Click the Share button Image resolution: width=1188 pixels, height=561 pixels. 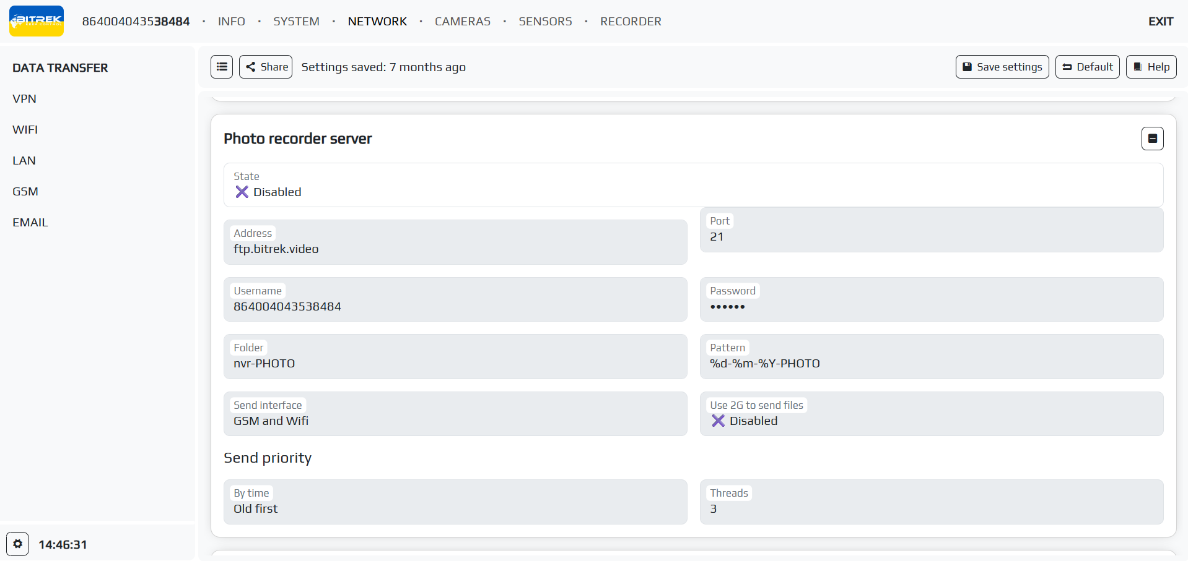click(266, 67)
